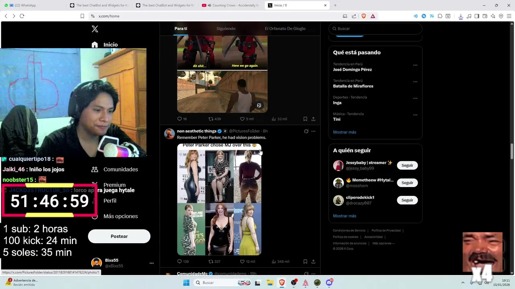Open Comunidades in the sidebar
Viewport: 515px width, 289px height.
pos(115,169)
